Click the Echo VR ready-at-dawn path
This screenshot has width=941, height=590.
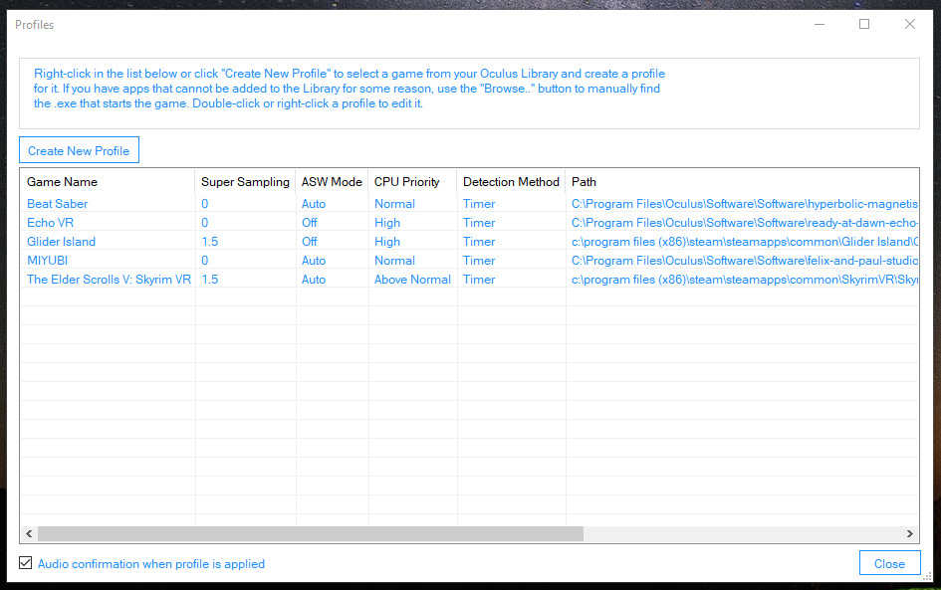click(x=744, y=223)
